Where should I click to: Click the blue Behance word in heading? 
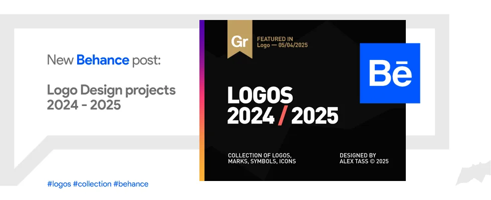coord(103,60)
